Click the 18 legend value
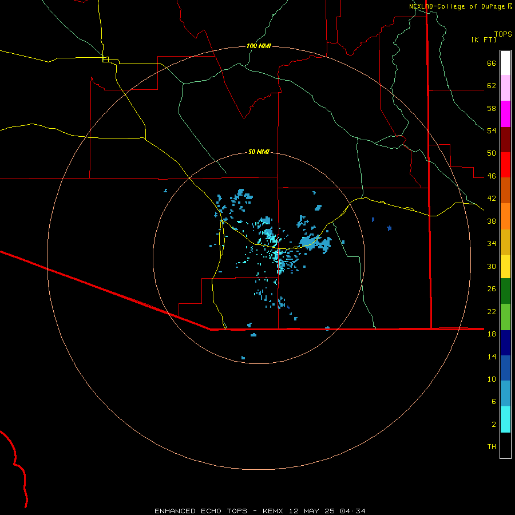 (492, 334)
